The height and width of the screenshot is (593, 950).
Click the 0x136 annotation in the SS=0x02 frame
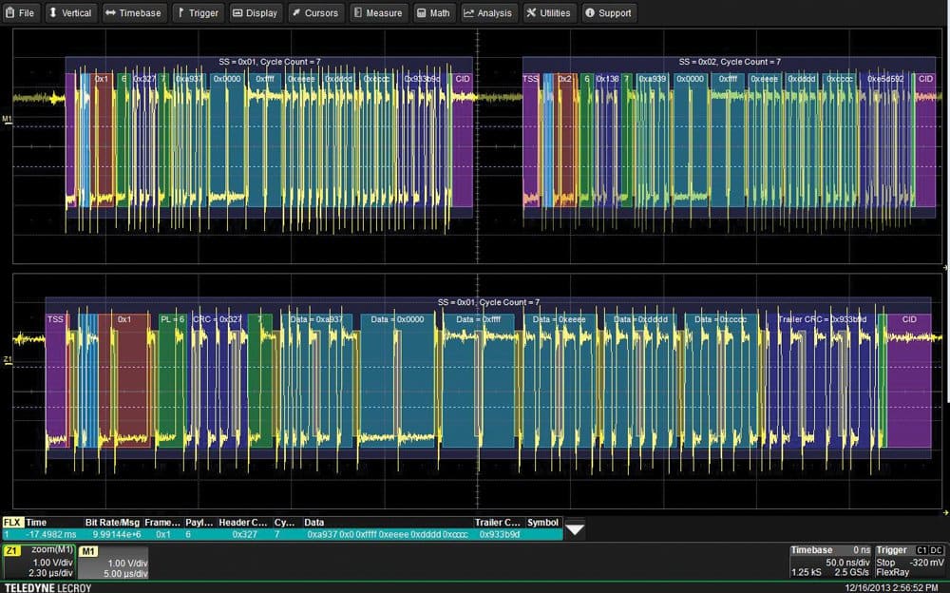click(x=608, y=79)
